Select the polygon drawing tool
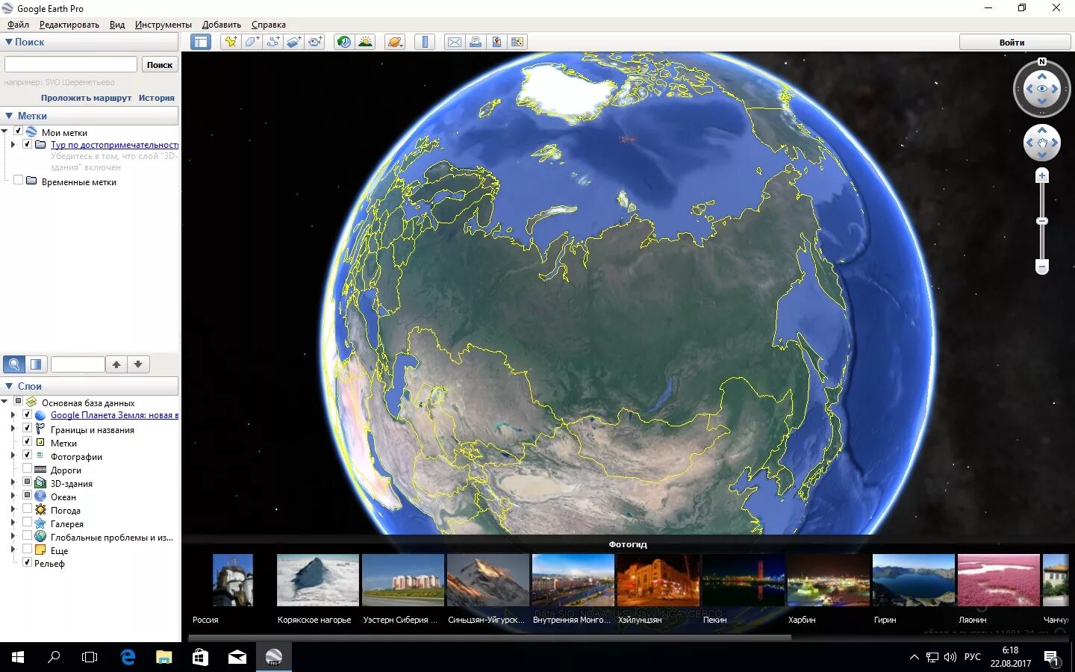This screenshot has height=672, width=1075. coord(252,42)
